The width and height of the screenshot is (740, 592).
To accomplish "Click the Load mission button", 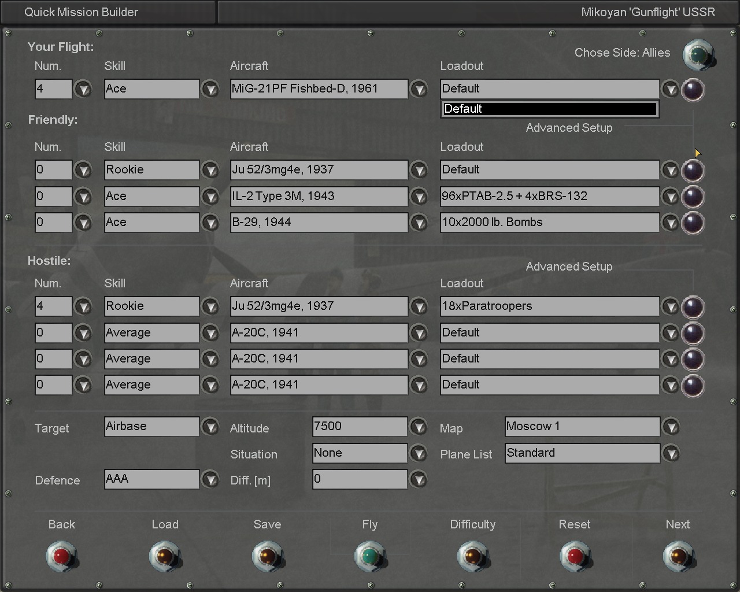I will pos(165,556).
